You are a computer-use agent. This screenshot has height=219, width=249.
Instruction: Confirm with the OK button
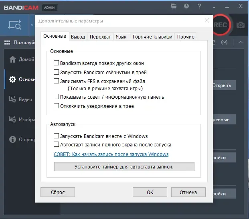tap(150, 192)
